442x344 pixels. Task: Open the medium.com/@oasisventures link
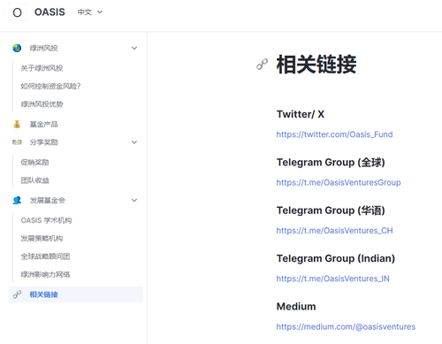pyautogui.click(x=346, y=326)
